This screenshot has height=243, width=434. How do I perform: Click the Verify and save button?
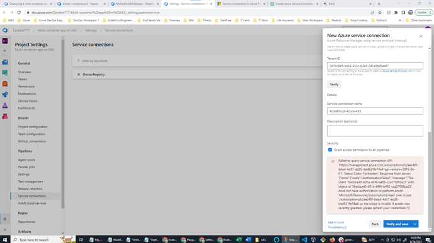(x=397, y=224)
